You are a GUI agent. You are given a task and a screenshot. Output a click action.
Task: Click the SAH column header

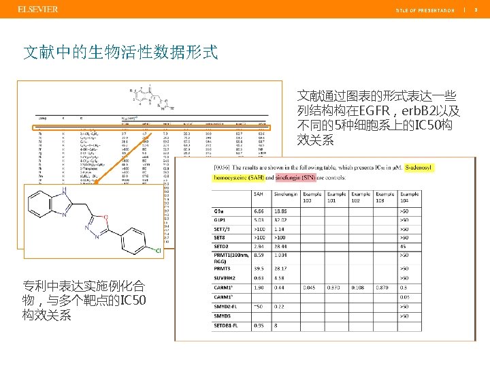pyautogui.click(x=259, y=194)
